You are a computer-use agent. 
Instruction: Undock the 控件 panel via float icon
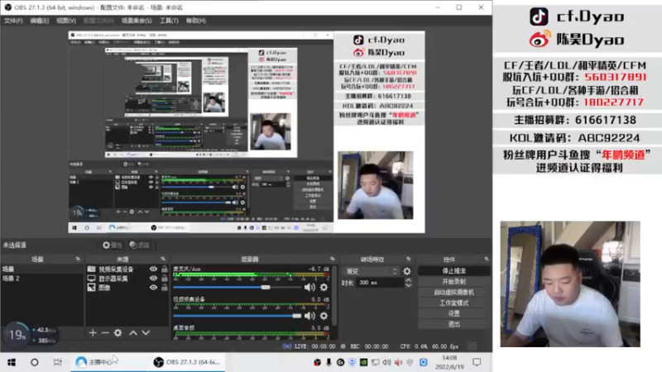tap(487, 259)
